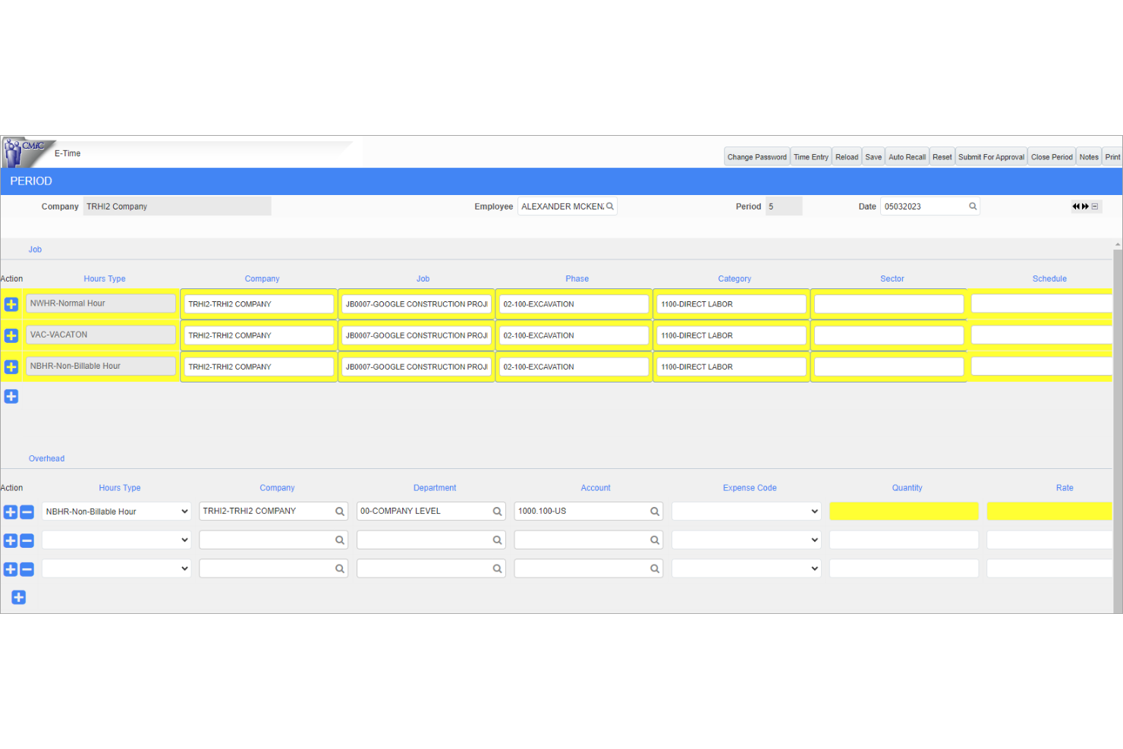Click Company field on VAC-VACATON row
1123x749 pixels.
[x=259, y=335]
